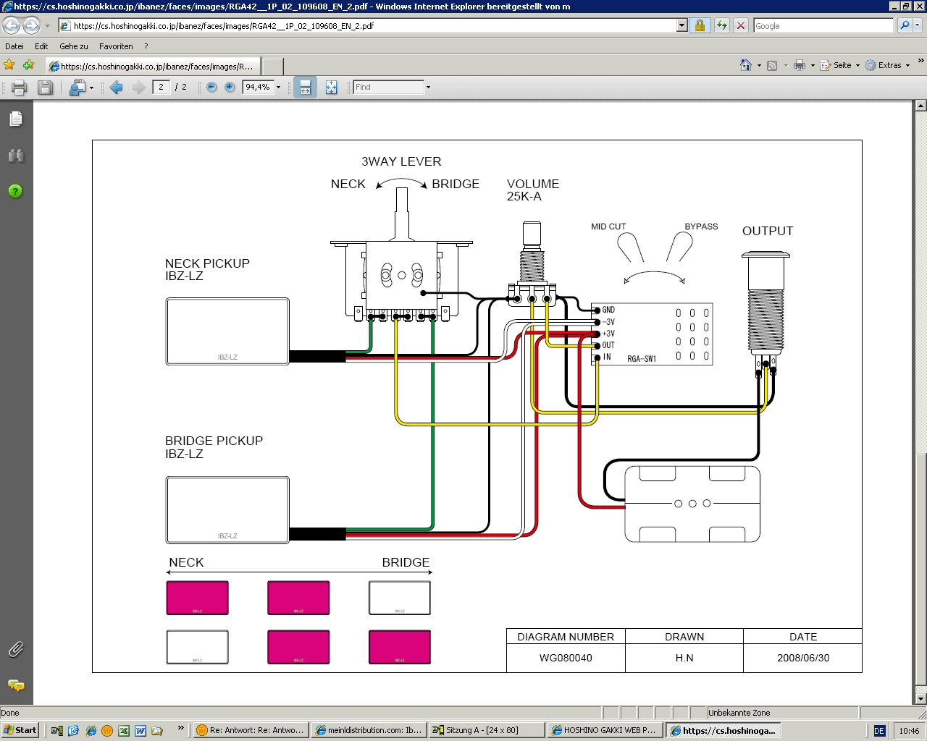Print the PDF using the toolbar printer icon

click(19, 88)
